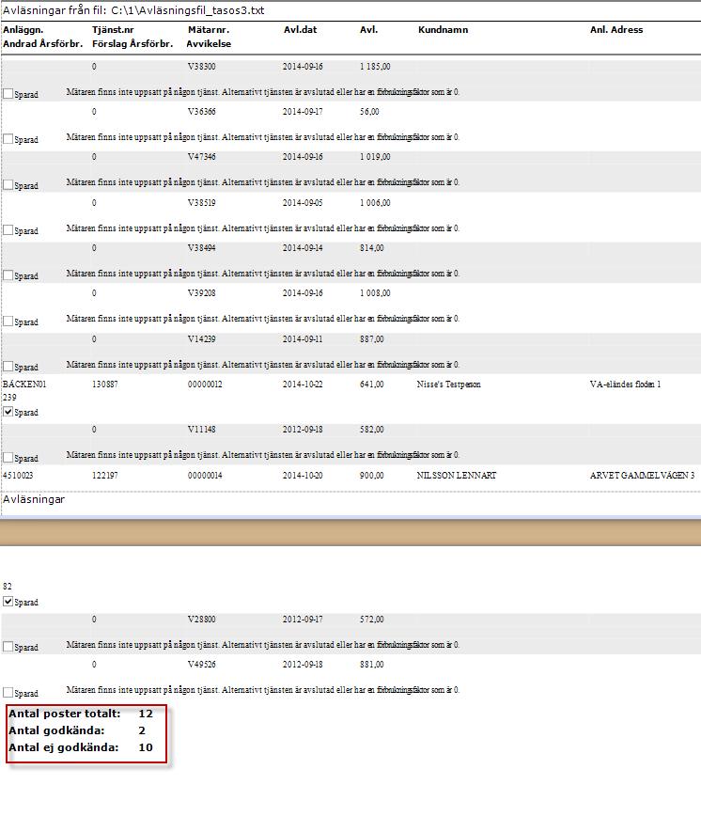Screen dimensions: 701x832
Task: Select the Mätarnr. column header
Action: pyautogui.click(x=209, y=30)
